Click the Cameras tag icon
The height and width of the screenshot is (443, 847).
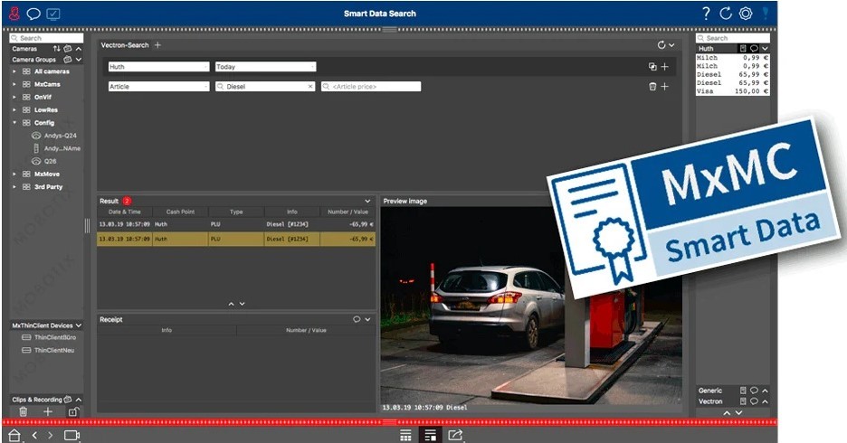68,49
